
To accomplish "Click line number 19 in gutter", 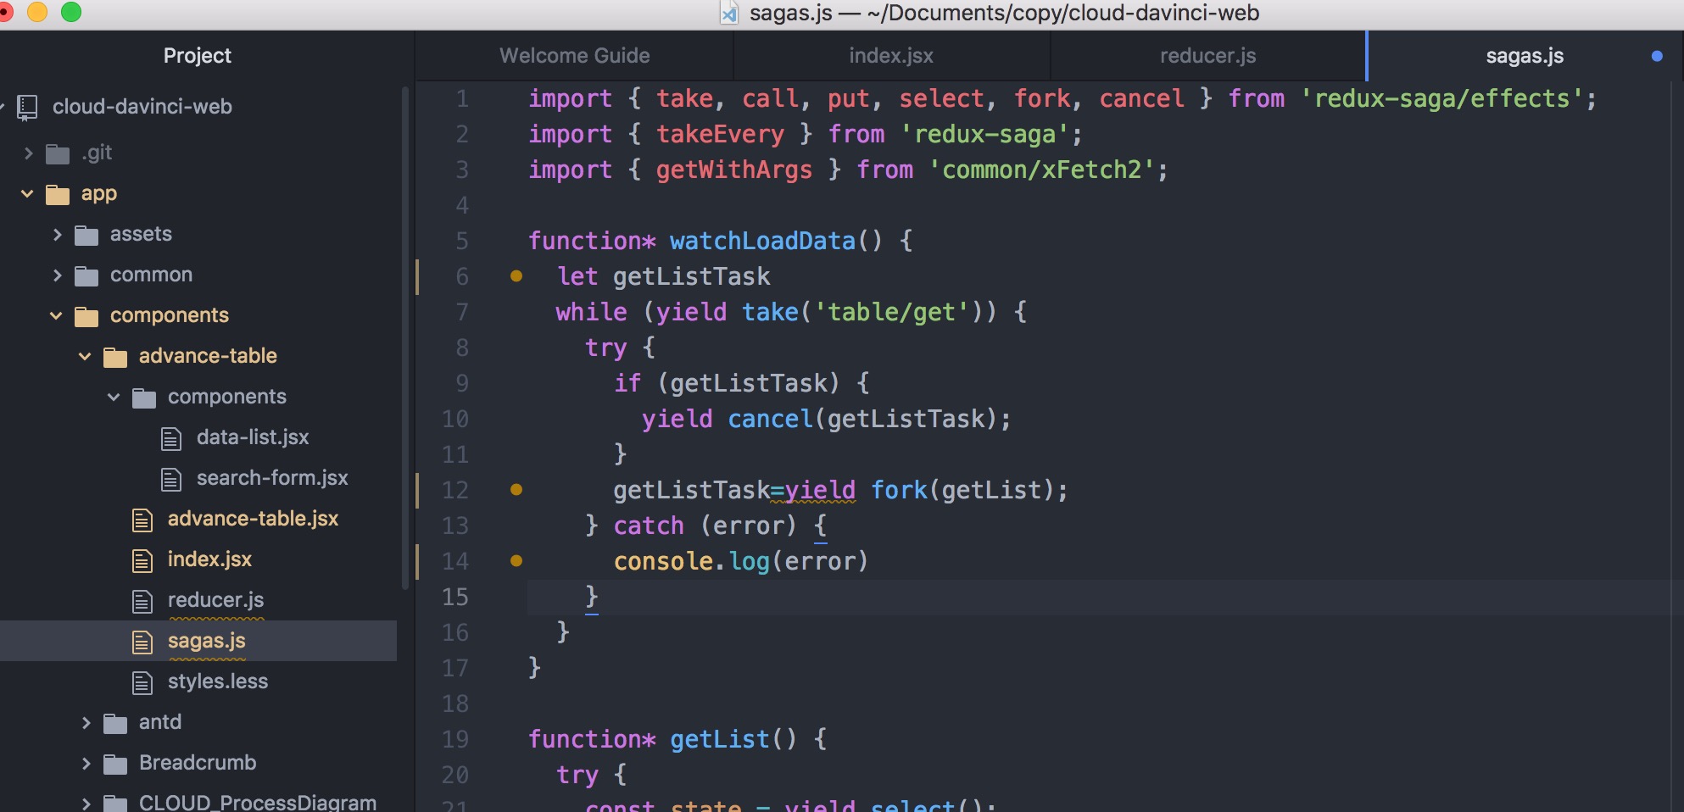I will (455, 740).
